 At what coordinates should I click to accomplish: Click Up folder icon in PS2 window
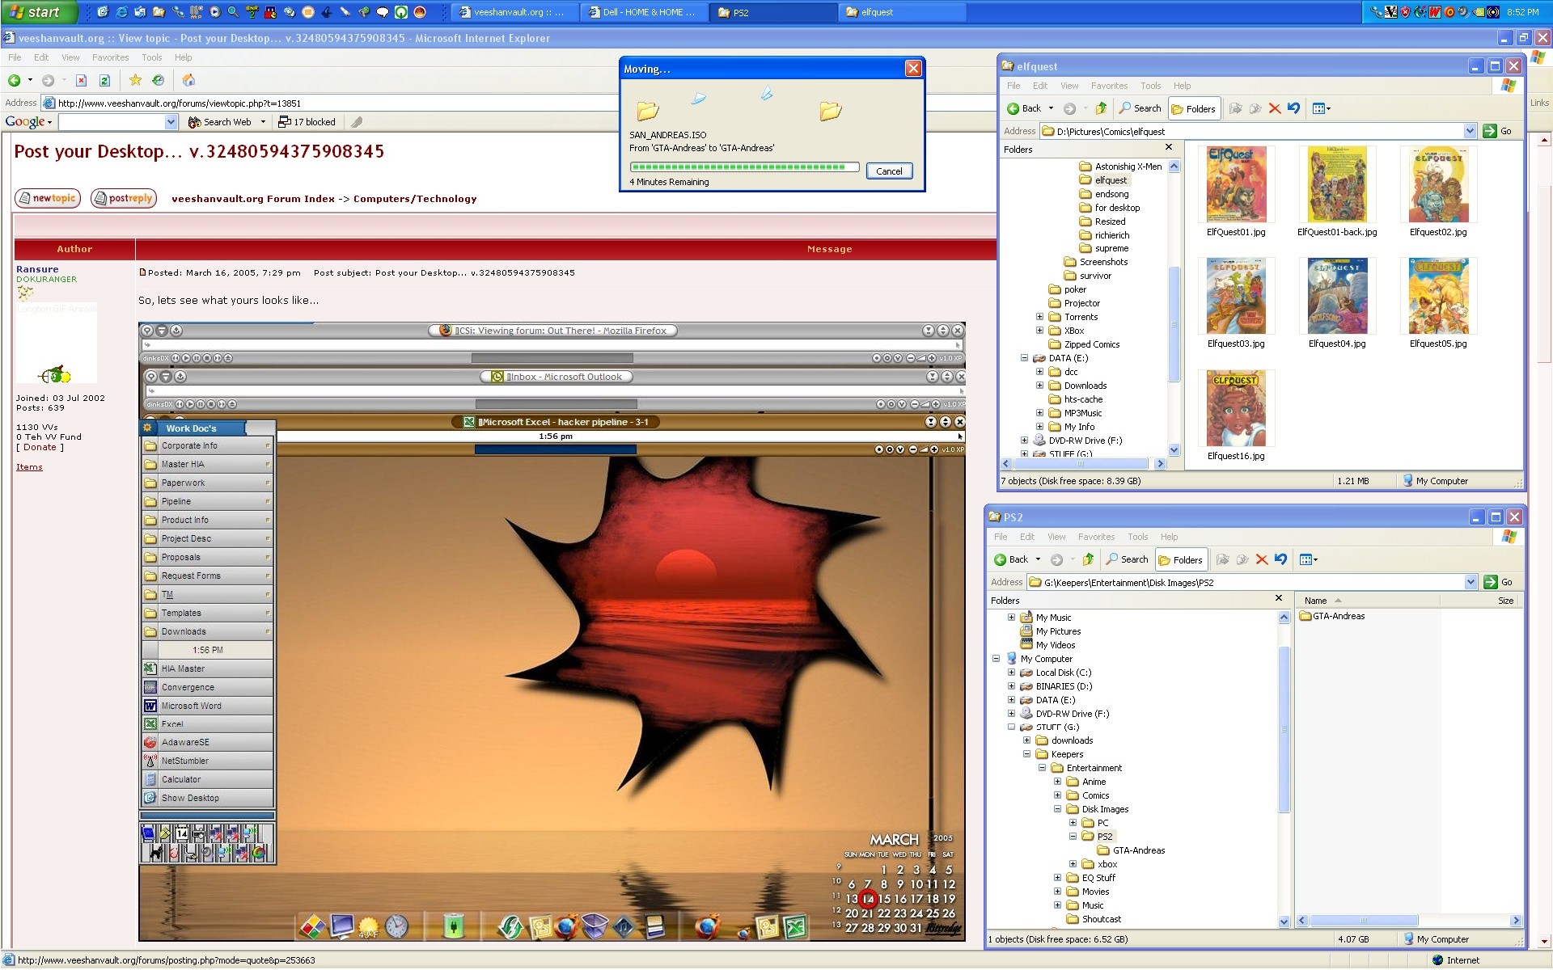tap(1088, 559)
